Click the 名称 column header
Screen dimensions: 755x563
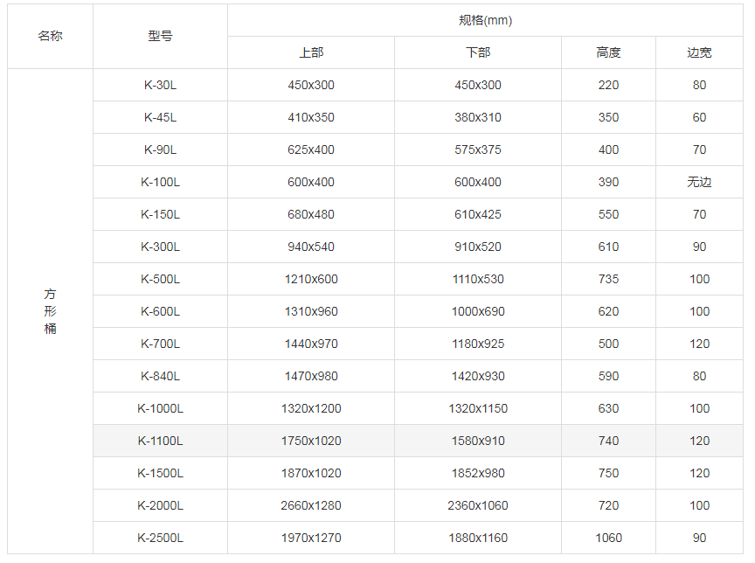click(50, 36)
